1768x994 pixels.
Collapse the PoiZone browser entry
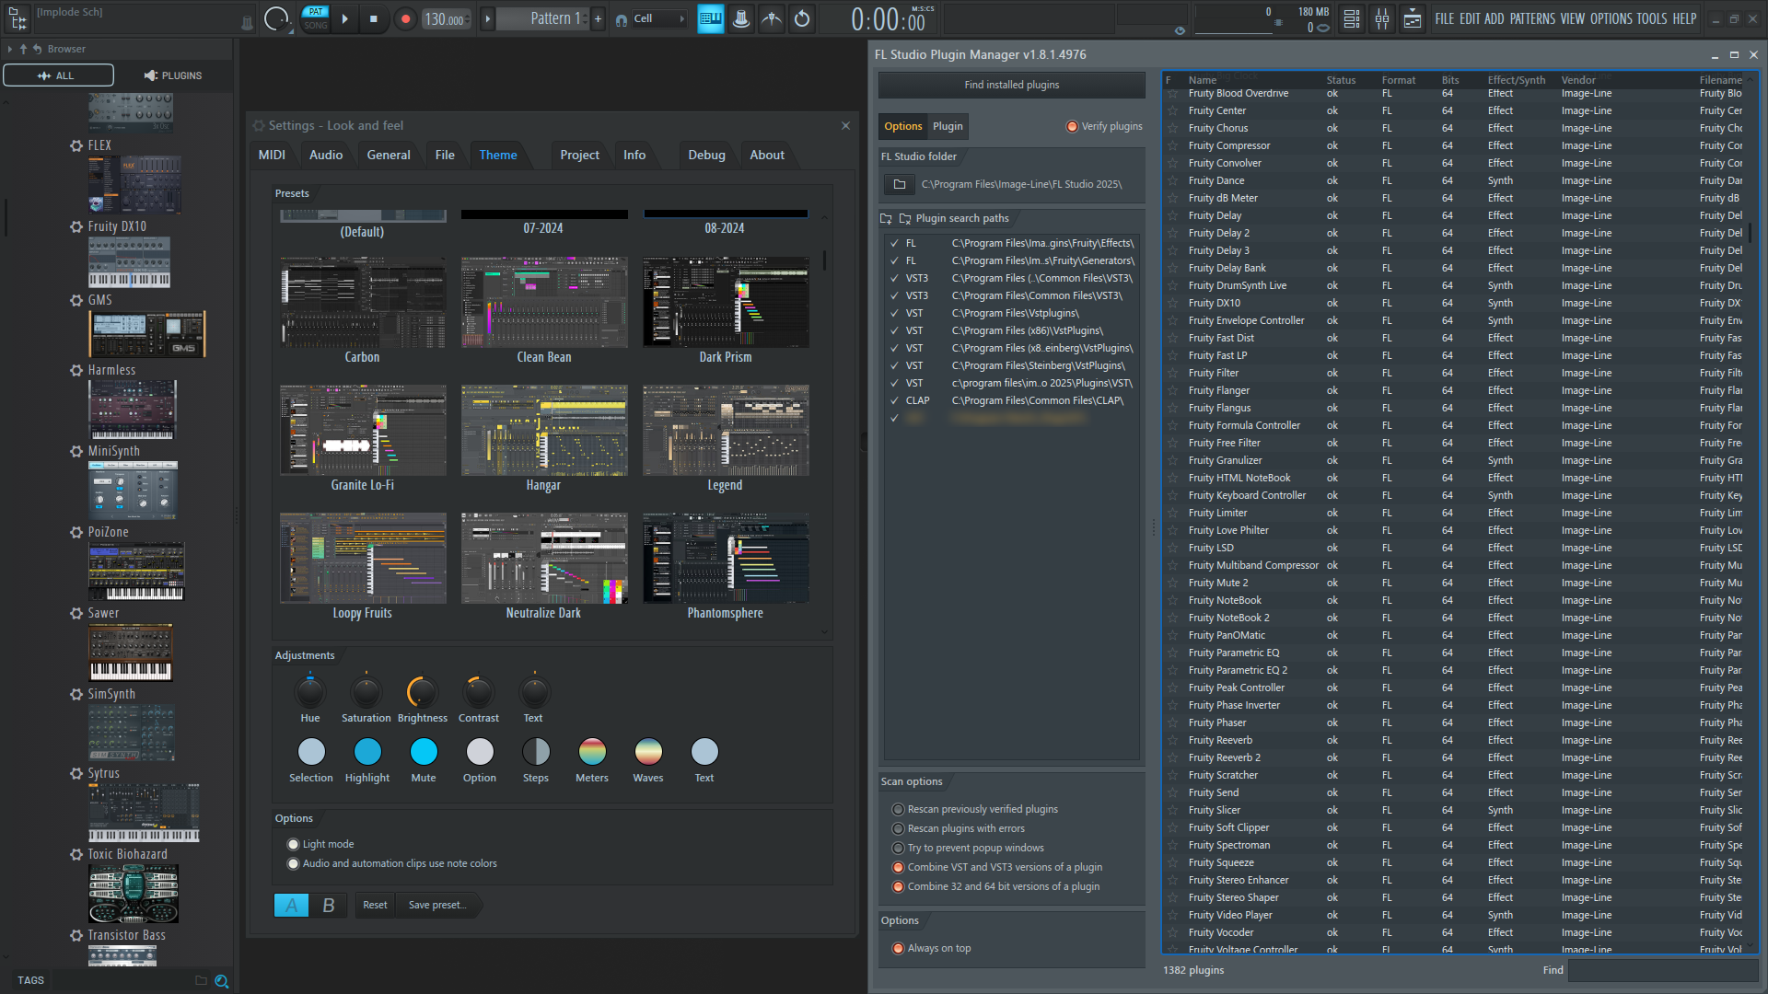(76, 532)
